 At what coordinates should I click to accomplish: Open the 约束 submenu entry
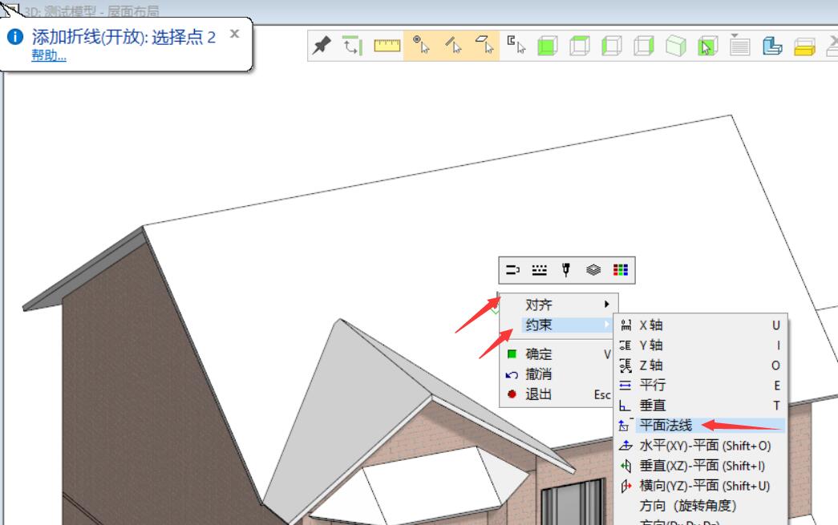pos(558,325)
